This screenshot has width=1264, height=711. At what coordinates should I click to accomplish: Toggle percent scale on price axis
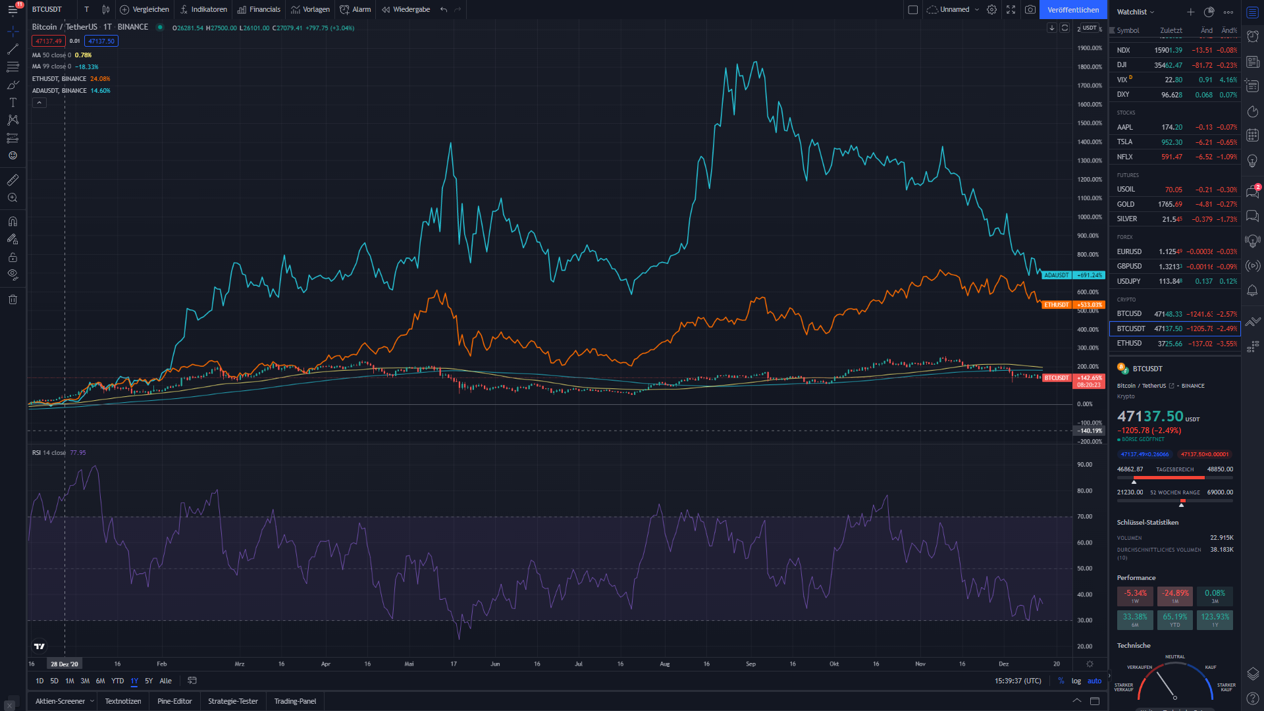point(1061,681)
